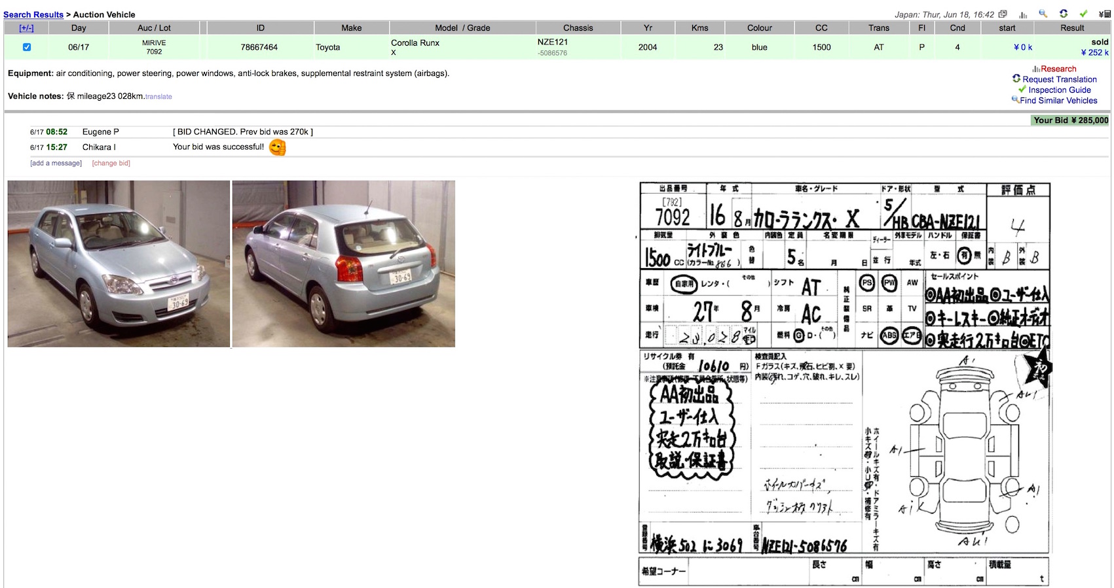The width and height of the screenshot is (1114, 588).
Task: Click the bar-chart icon next to Research
Action: pos(1036,69)
